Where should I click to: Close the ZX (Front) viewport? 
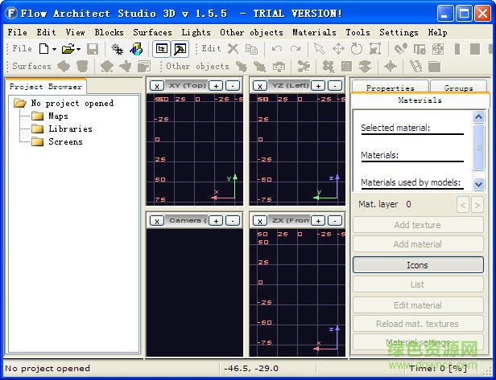click(260, 220)
